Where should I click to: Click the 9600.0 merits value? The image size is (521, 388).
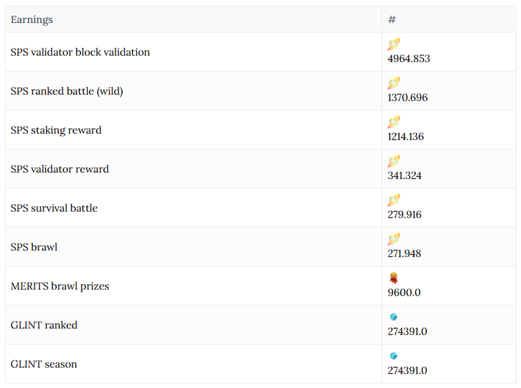tap(404, 292)
